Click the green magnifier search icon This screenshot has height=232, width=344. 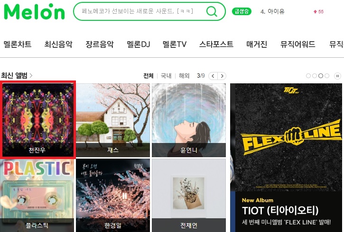click(x=212, y=11)
